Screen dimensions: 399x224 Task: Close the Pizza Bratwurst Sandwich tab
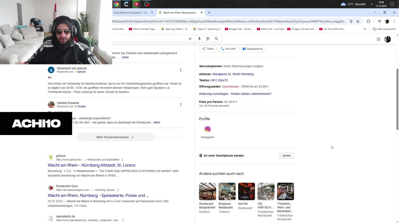click(x=152, y=12)
